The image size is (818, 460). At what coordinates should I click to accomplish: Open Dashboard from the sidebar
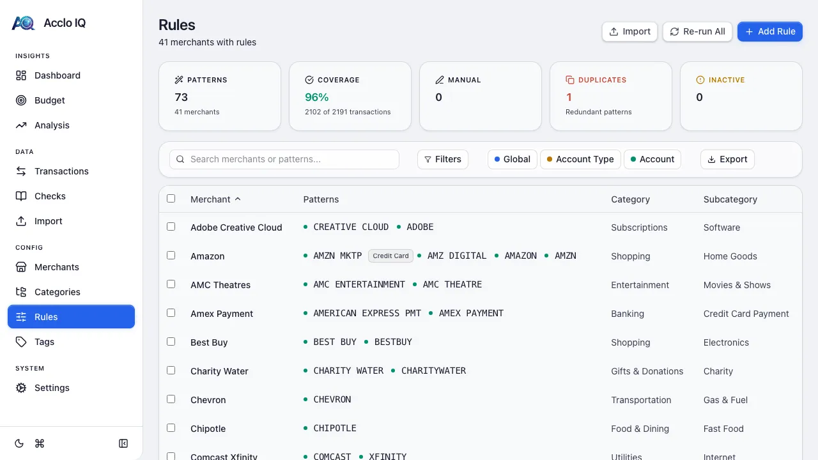[x=71, y=75]
